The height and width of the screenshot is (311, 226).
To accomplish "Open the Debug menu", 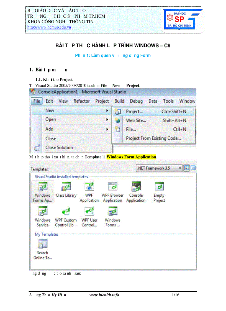I will (136, 101).
